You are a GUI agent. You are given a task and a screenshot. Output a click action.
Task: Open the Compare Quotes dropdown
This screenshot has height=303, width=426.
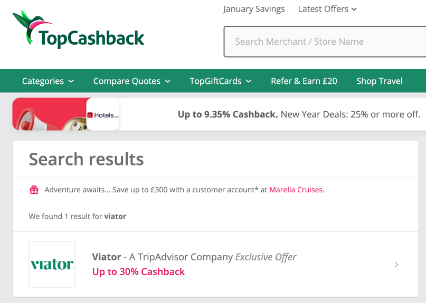click(x=132, y=81)
